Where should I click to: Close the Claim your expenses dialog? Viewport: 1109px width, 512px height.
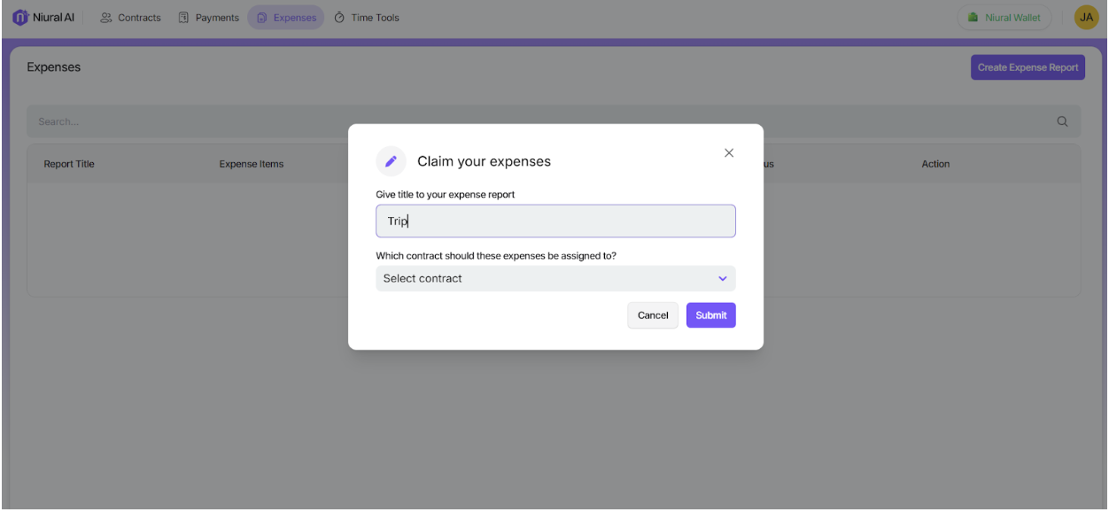coord(729,153)
